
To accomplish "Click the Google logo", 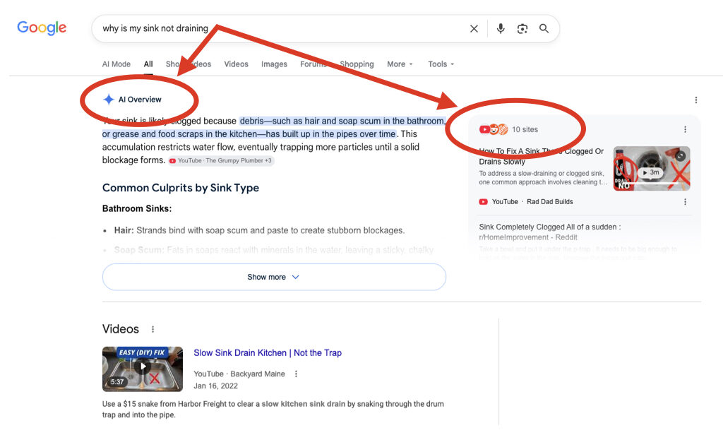I will pos(42,28).
